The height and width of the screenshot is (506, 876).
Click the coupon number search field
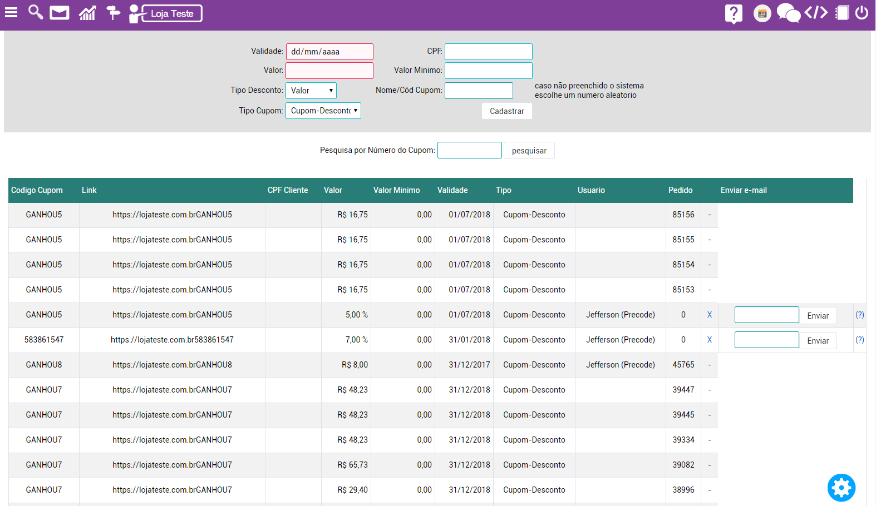pyautogui.click(x=470, y=150)
